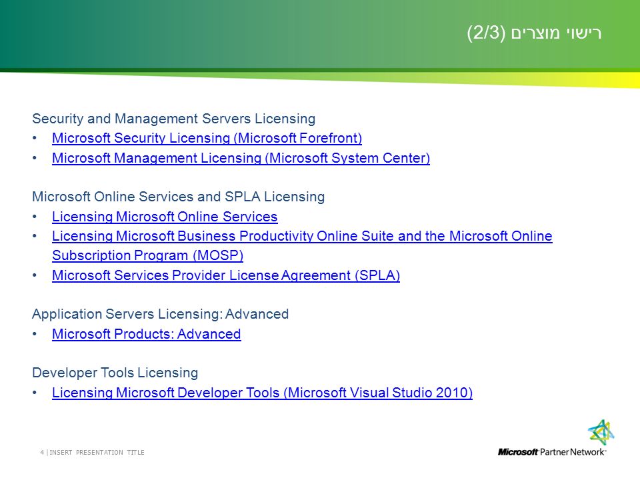Open Microsoft Services Provider License Agreement (SPLA) link
The width and height of the screenshot is (640, 480).
tap(226, 275)
